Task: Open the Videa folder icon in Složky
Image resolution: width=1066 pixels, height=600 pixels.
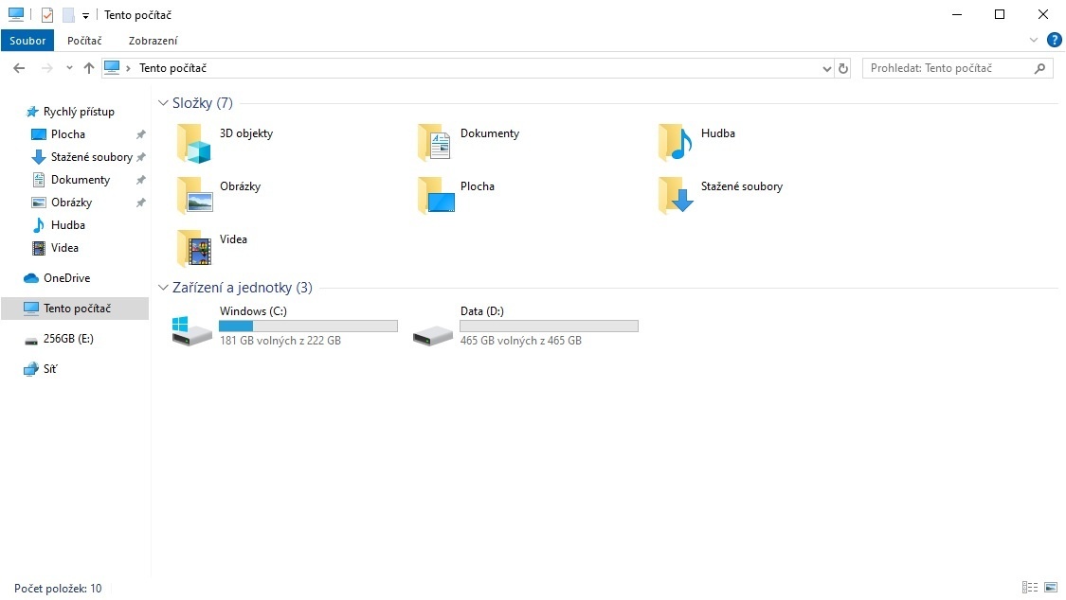Action: (193, 248)
